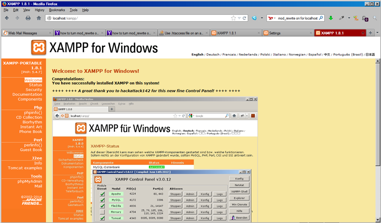Open the Bookmarks menu
This screenshot has width=381, height=223.
(x=57, y=10)
